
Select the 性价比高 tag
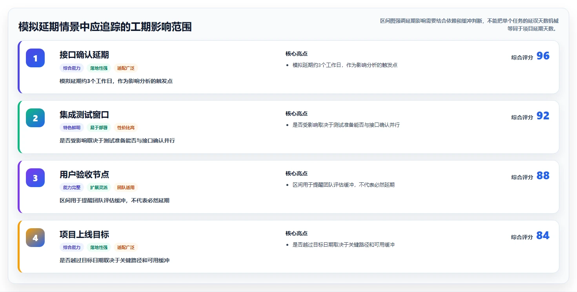(x=126, y=128)
